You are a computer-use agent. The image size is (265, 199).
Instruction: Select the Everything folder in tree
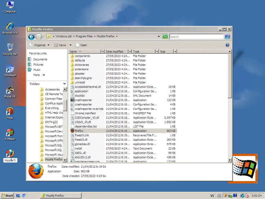click(52, 108)
